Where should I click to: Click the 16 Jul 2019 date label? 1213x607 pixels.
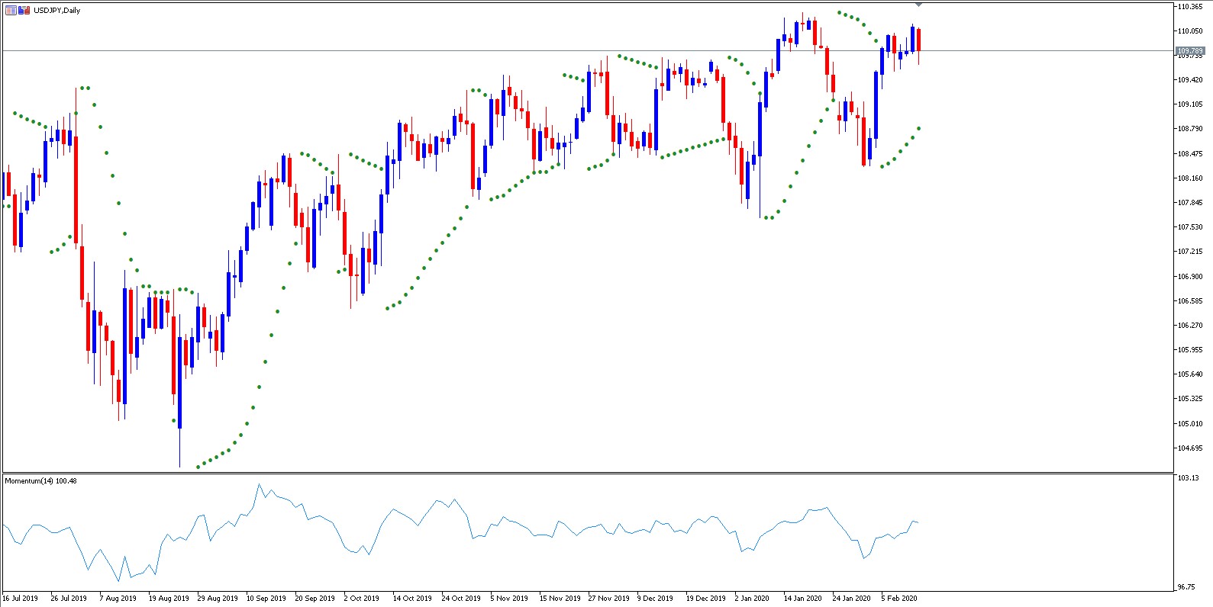tap(21, 599)
